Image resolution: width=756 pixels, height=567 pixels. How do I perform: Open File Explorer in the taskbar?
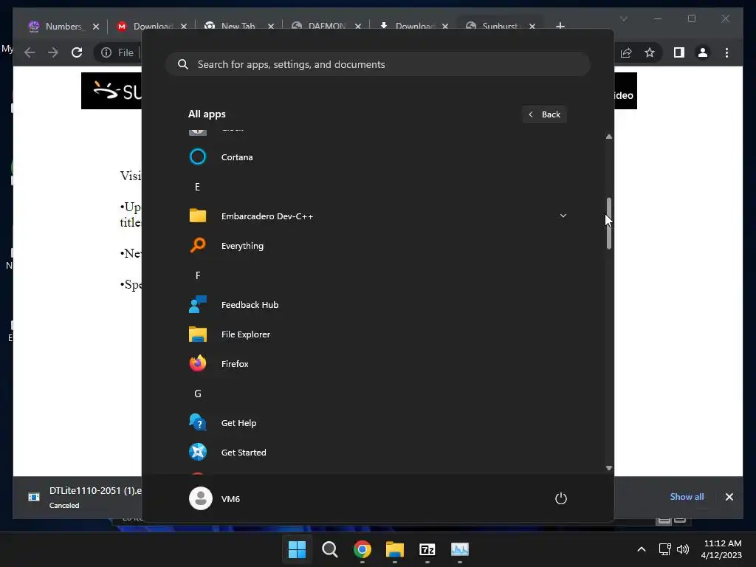pos(394,549)
